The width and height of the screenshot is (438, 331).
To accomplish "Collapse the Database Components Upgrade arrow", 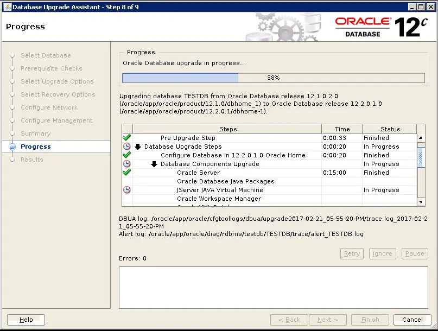I will coord(154,164).
